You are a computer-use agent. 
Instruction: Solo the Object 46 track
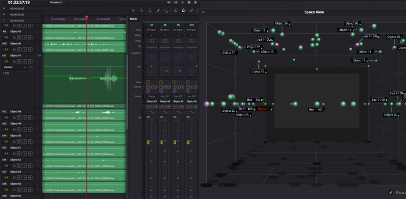click(25, 49)
